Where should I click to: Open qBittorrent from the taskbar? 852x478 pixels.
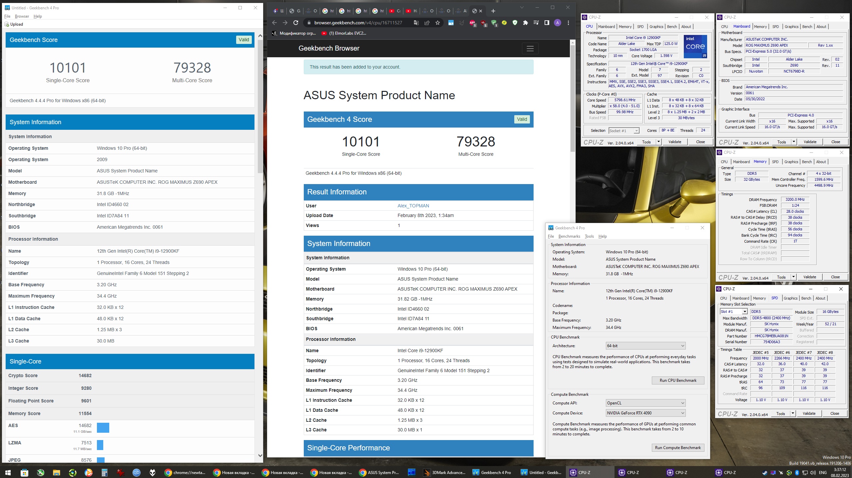pos(137,472)
